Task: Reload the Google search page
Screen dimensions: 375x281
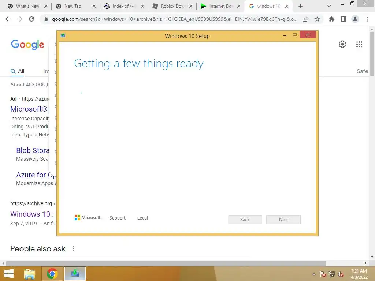Action: click(x=31, y=19)
